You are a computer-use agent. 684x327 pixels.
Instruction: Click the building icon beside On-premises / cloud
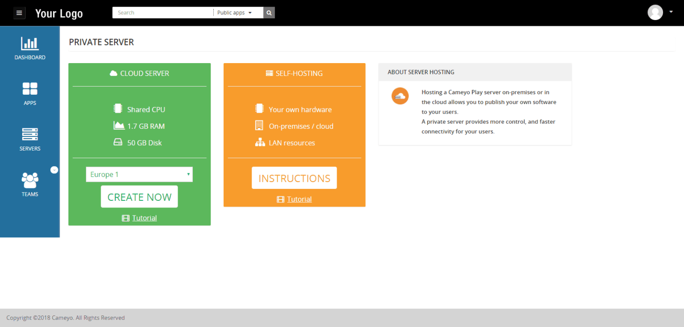click(x=260, y=126)
